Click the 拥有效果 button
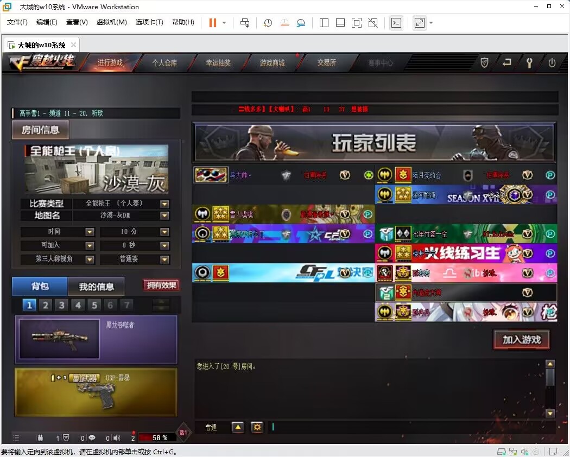This screenshot has width=570, height=457. (161, 285)
